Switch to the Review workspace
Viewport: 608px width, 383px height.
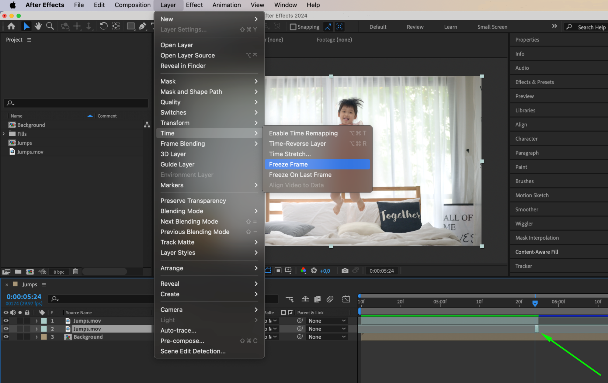pos(415,27)
